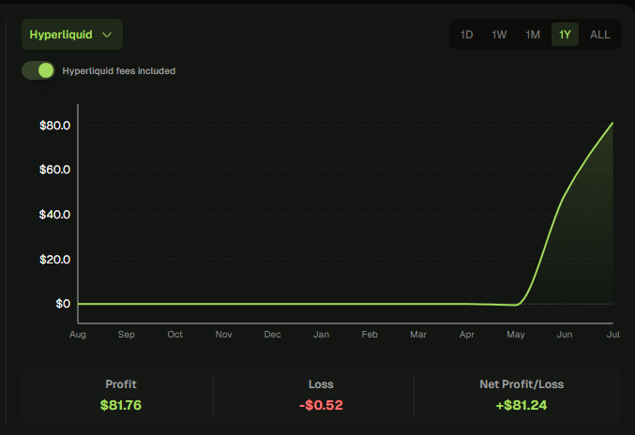Click the Jul x-axis label
Viewport: 635px width, 435px height.
point(613,335)
